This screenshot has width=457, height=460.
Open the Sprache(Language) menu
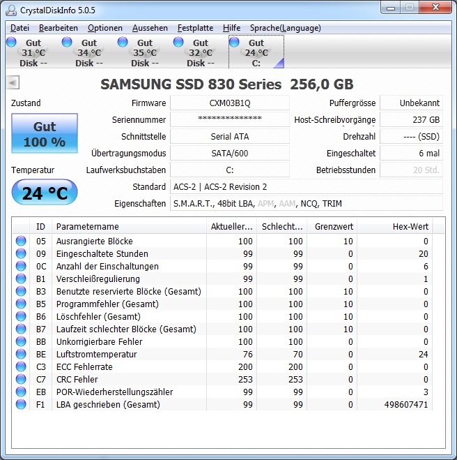tap(285, 28)
